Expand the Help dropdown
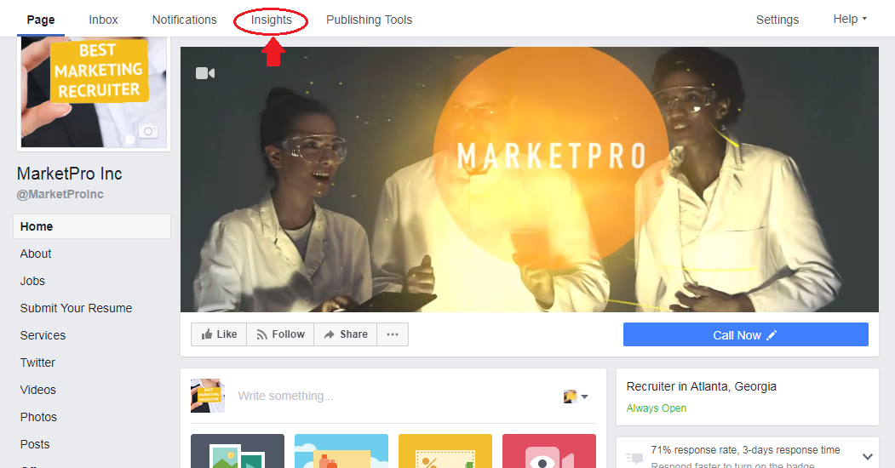 pos(850,20)
